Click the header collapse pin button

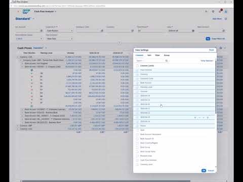click(119, 43)
